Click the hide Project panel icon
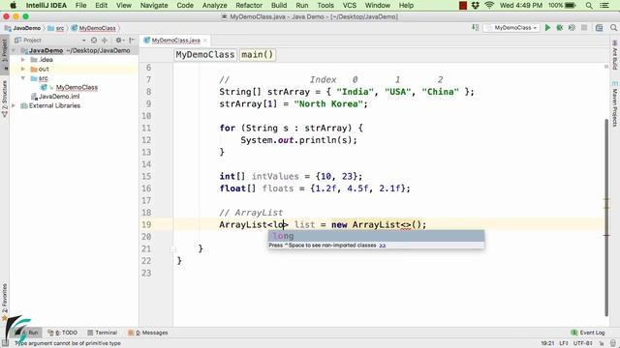This screenshot has height=348, width=620. 132,41
